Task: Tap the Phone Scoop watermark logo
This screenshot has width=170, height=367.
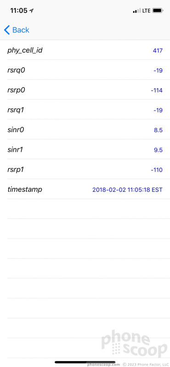Action: 134,343
